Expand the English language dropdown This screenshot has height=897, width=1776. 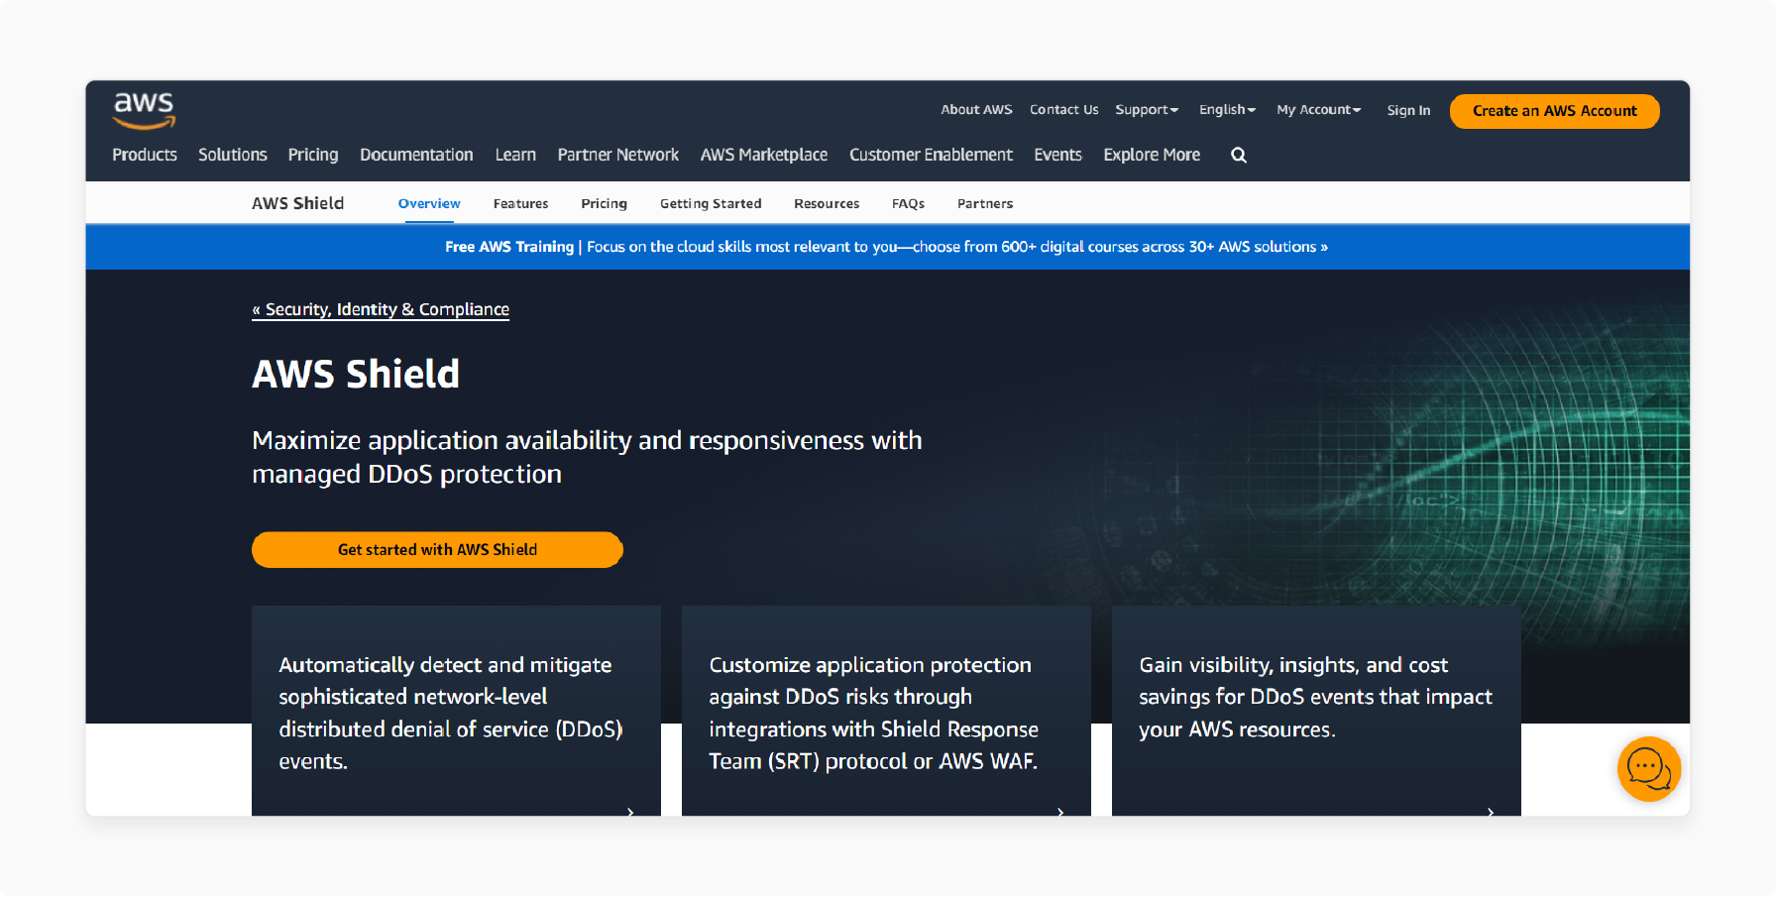click(1227, 110)
